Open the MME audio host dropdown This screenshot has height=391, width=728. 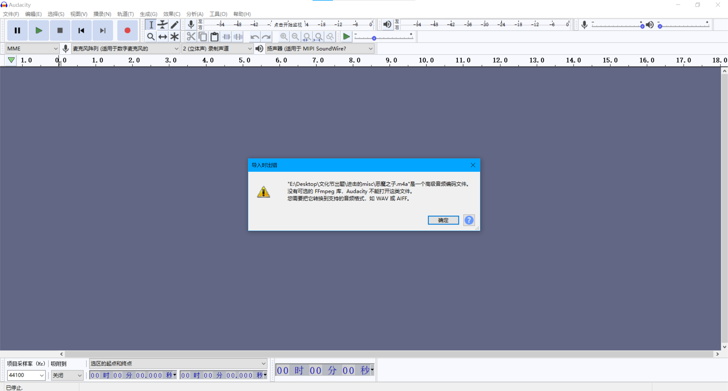coord(32,49)
